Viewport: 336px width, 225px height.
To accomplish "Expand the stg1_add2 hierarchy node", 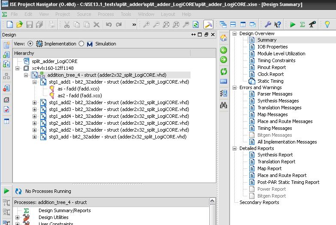I will 34,102.
